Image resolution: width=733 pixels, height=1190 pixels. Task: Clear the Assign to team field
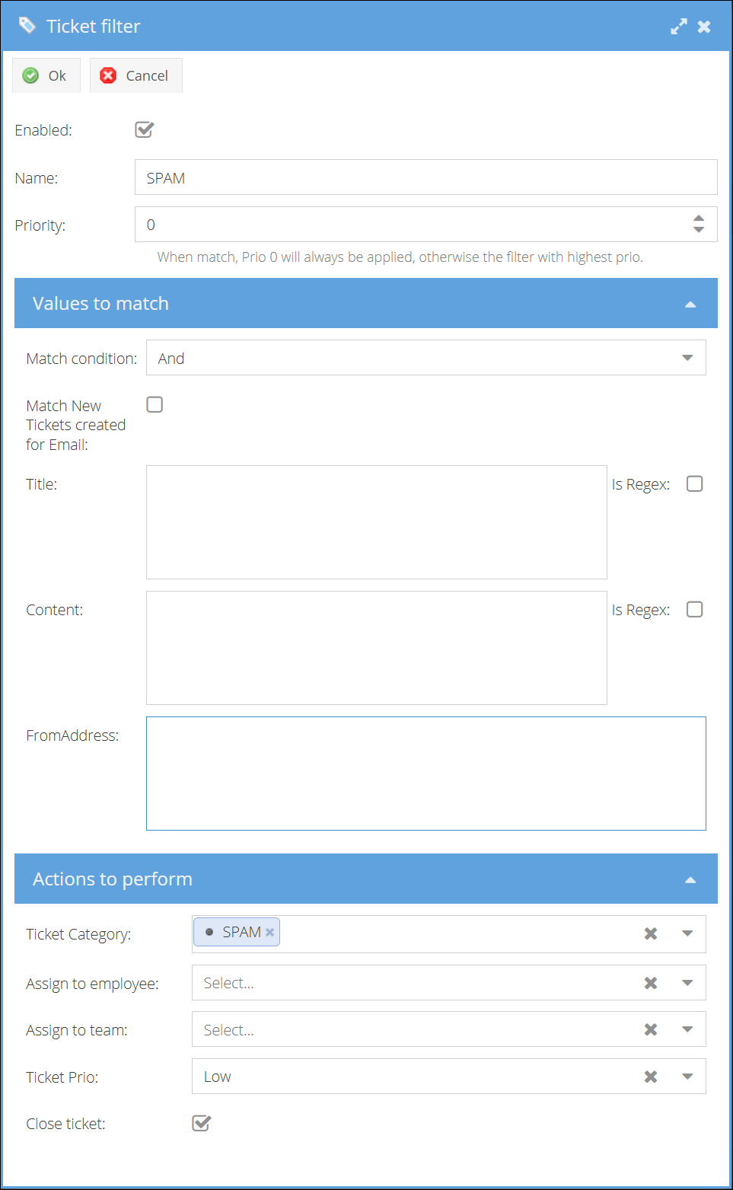(651, 1029)
